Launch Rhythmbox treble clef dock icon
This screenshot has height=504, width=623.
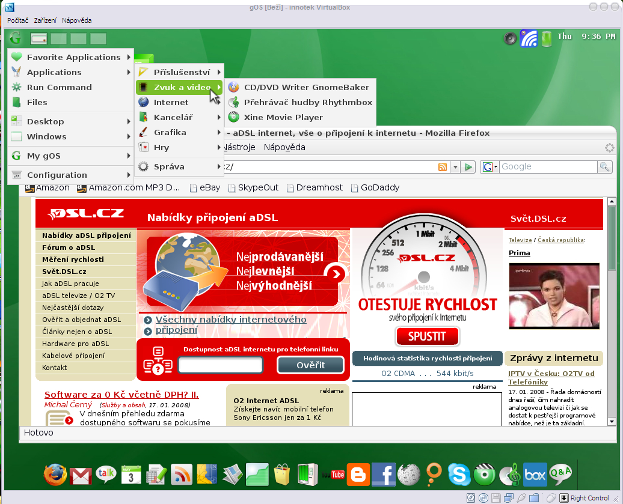(510, 475)
